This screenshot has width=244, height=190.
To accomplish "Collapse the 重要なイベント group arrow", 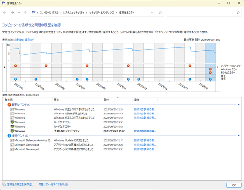I will coord(239,105).
